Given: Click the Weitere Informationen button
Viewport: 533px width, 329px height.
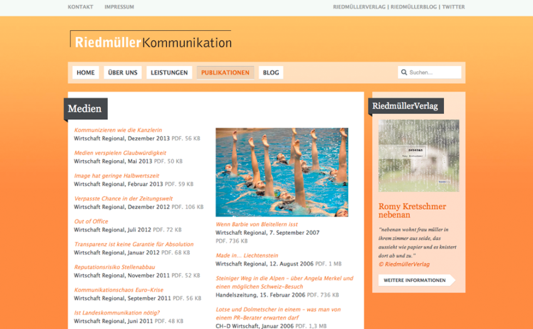Looking at the screenshot, I should [x=414, y=280].
